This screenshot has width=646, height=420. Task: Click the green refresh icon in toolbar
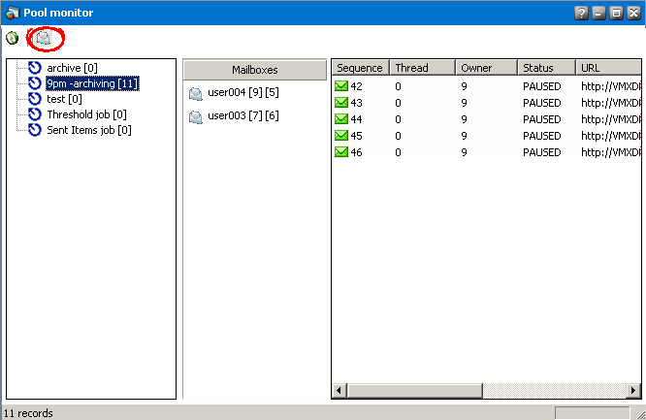[13, 38]
